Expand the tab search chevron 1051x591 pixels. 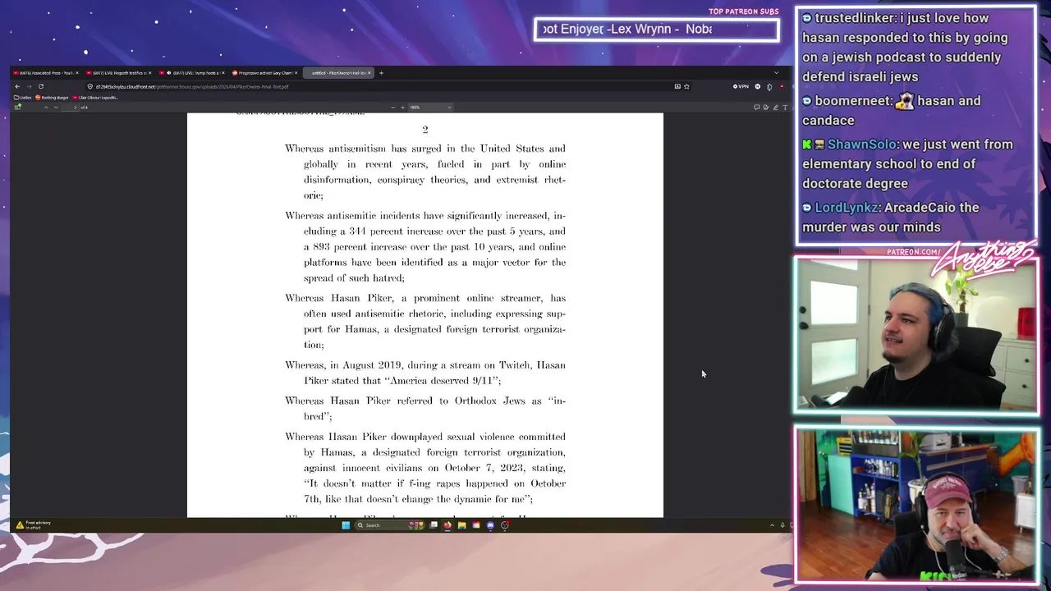coord(776,73)
